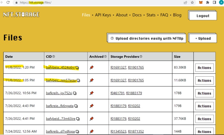
Task: Click pin icon in the 83.38KB row
Action: click(91, 67)
